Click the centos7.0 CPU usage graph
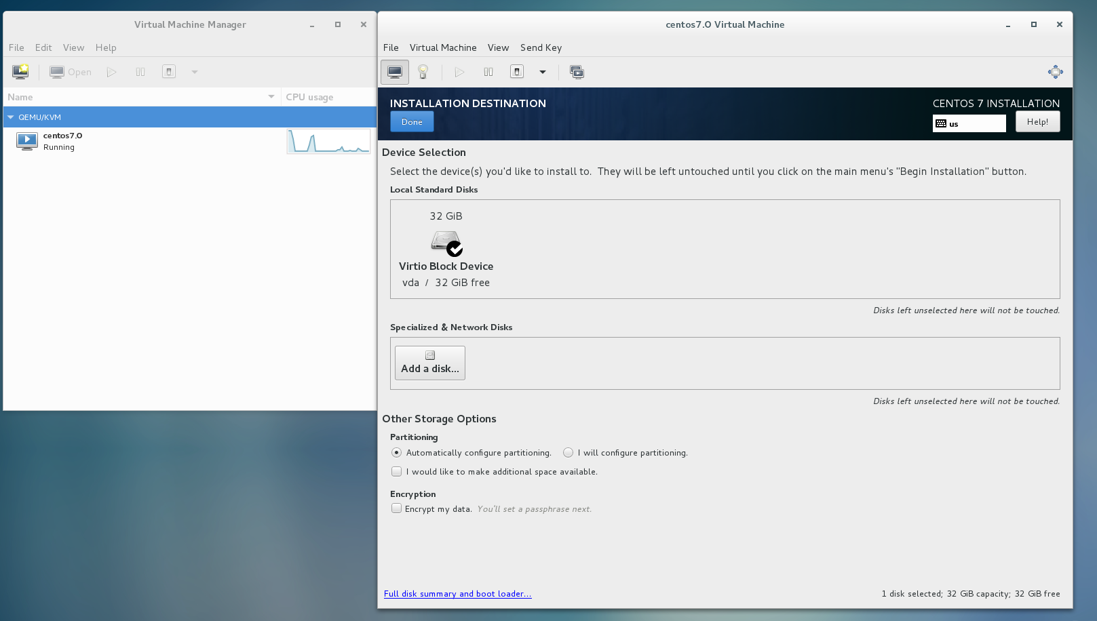Image resolution: width=1097 pixels, height=621 pixels. 328,141
